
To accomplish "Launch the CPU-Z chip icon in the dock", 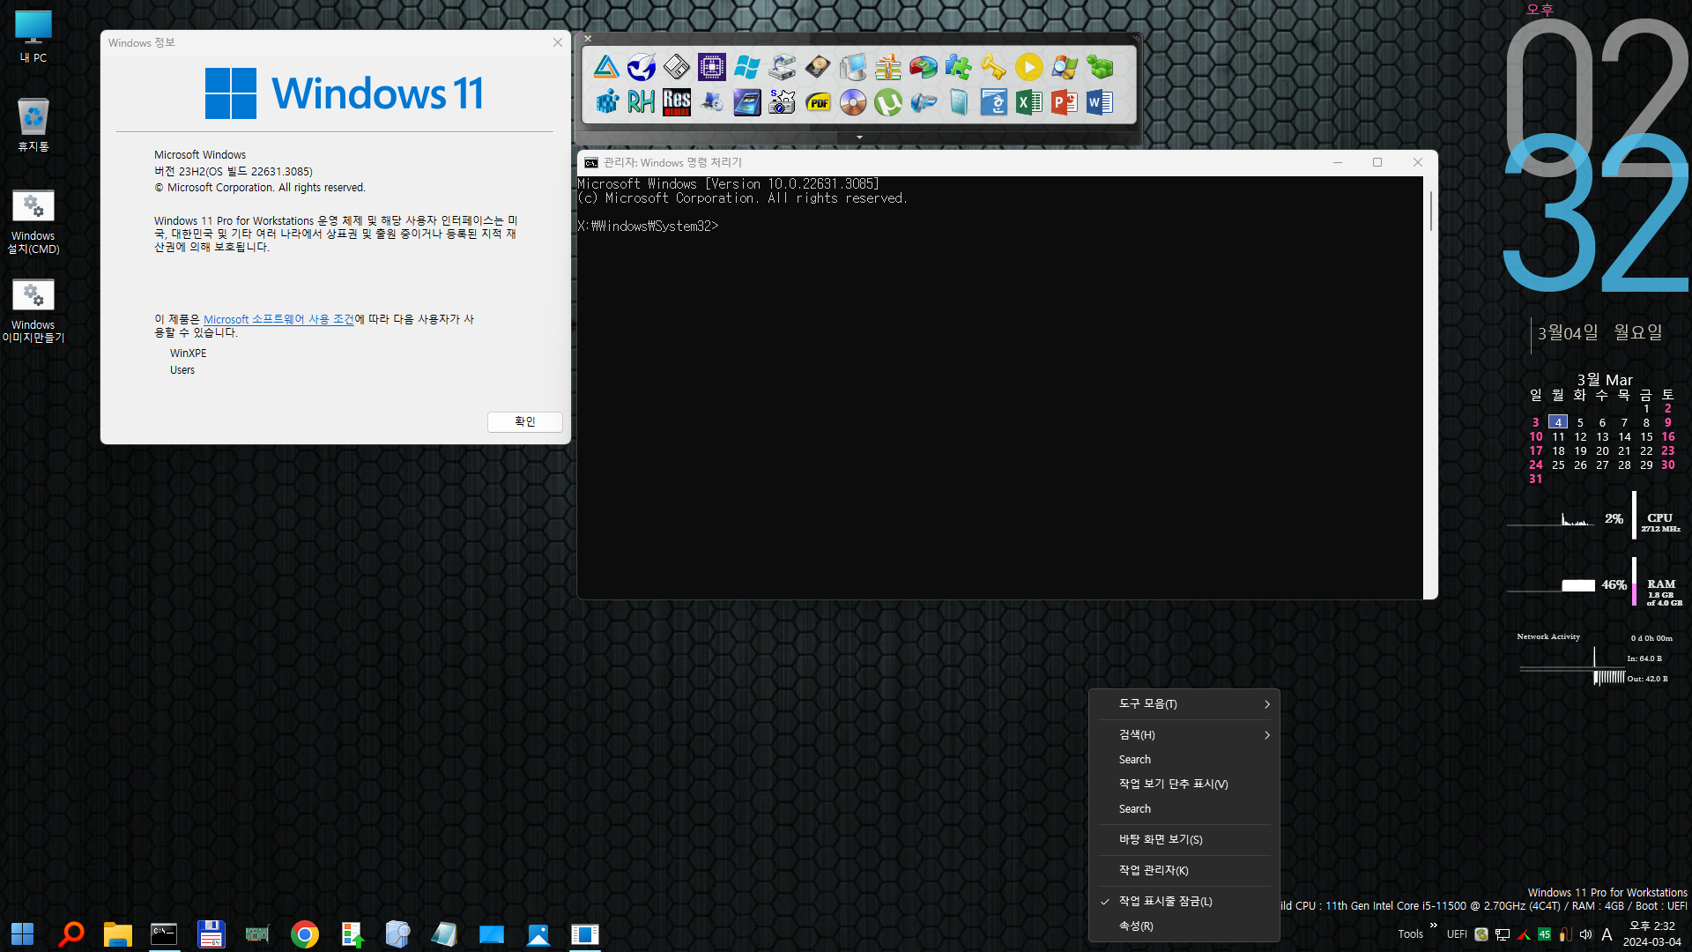I will pyautogui.click(x=711, y=67).
